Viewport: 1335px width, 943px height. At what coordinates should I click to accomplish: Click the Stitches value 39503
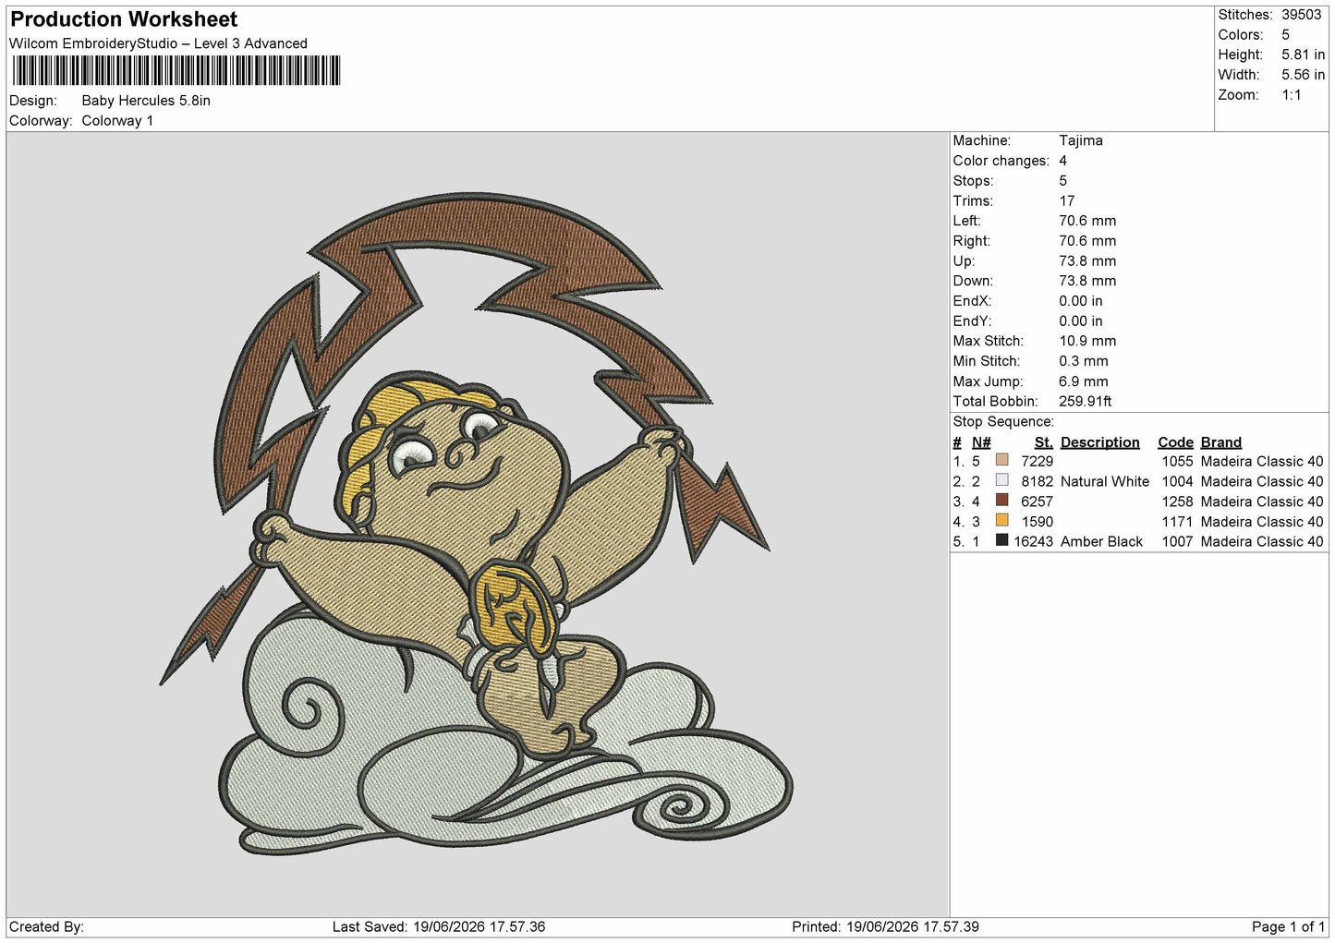coord(1301,15)
